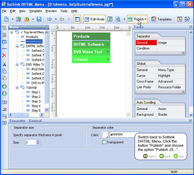This screenshot has width=194, height=175.
Task: Click menu tree horizontal scrollbar right arrow
Action: [x=42, y=115]
